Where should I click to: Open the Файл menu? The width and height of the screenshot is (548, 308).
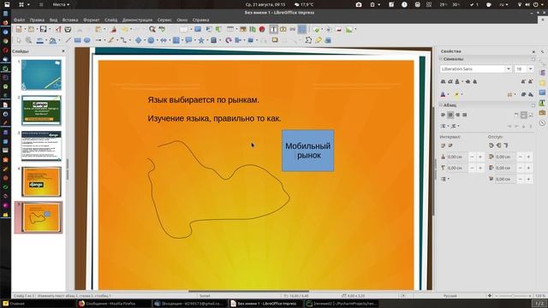pyautogui.click(x=19, y=20)
